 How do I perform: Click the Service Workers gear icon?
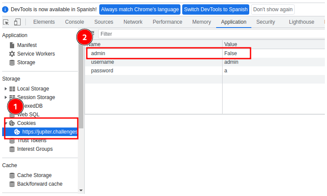[x=12, y=54]
